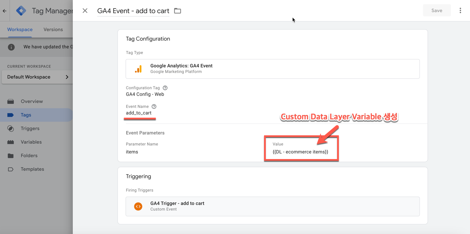Click the Tags label icon
Viewport: 470px width, 234px height.
[x=11, y=115]
